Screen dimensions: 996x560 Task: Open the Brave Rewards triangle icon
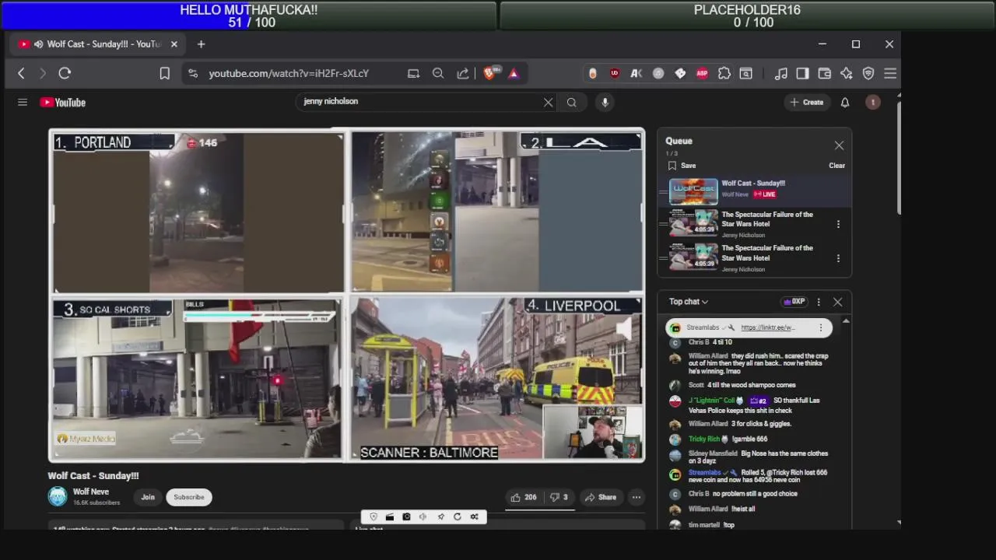514,73
